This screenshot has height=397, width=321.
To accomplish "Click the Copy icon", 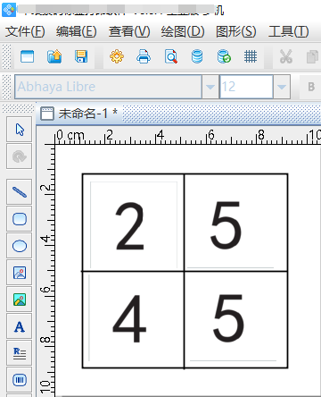I will tap(313, 56).
